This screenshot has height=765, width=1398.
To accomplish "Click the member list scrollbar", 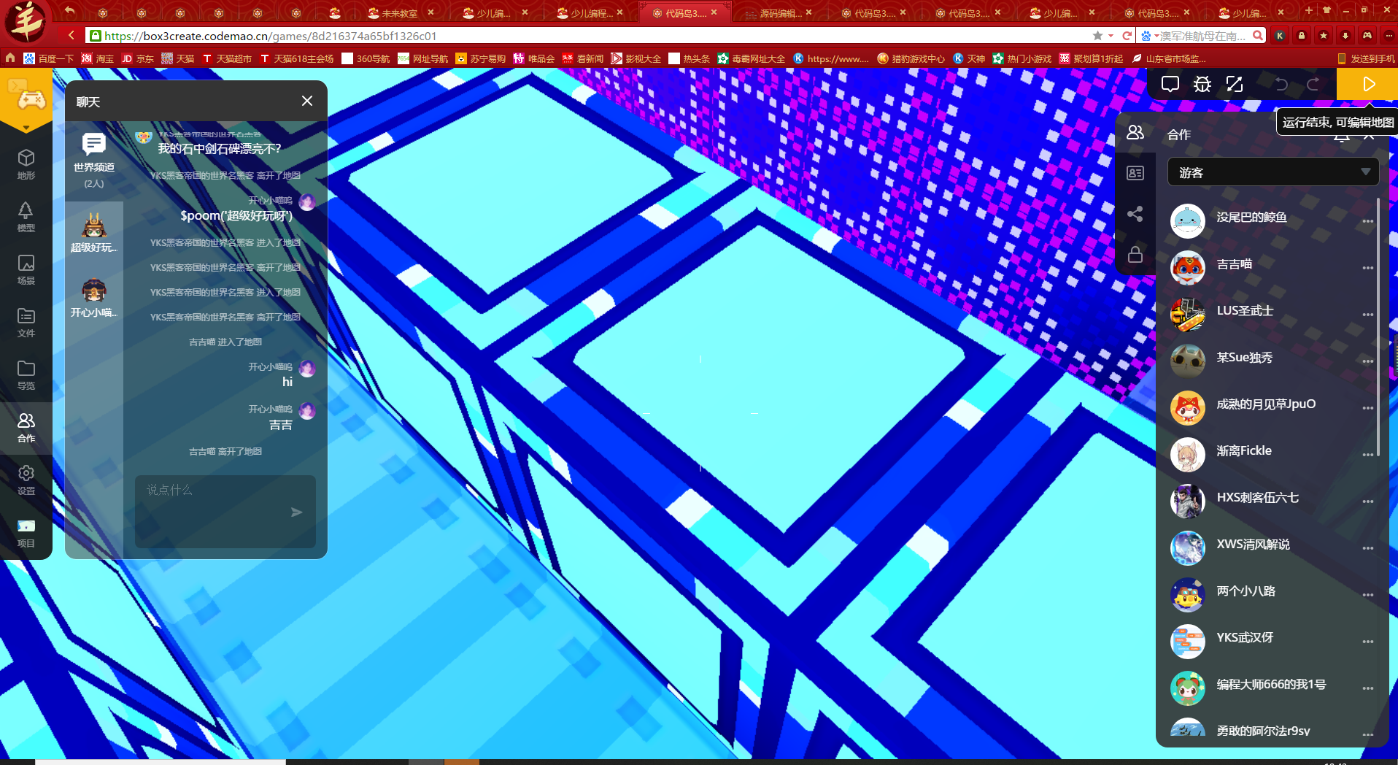I will tap(1378, 326).
